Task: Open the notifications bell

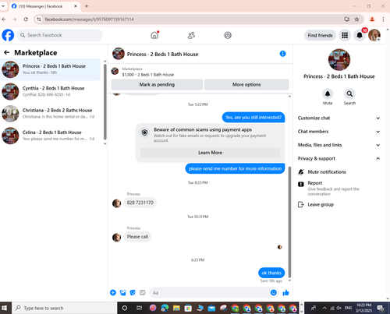Action: click(360, 35)
